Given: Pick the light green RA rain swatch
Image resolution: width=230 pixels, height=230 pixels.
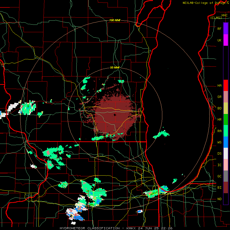Looking at the screenshot, I should [226, 131].
